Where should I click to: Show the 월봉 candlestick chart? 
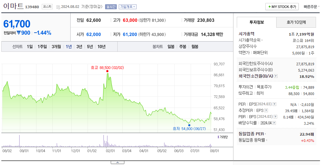195,47
